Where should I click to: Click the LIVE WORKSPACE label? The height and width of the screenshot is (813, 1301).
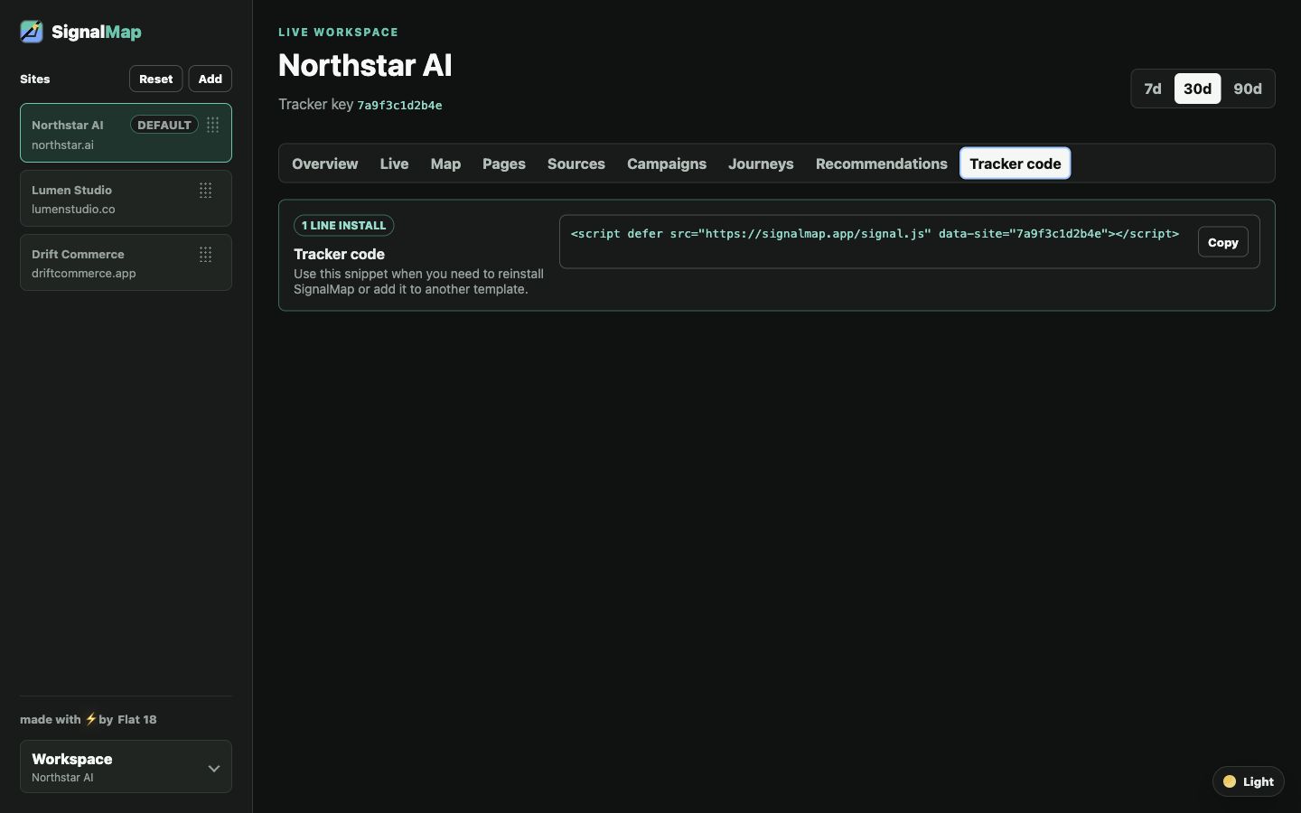pyautogui.click(x=338, y=32)
